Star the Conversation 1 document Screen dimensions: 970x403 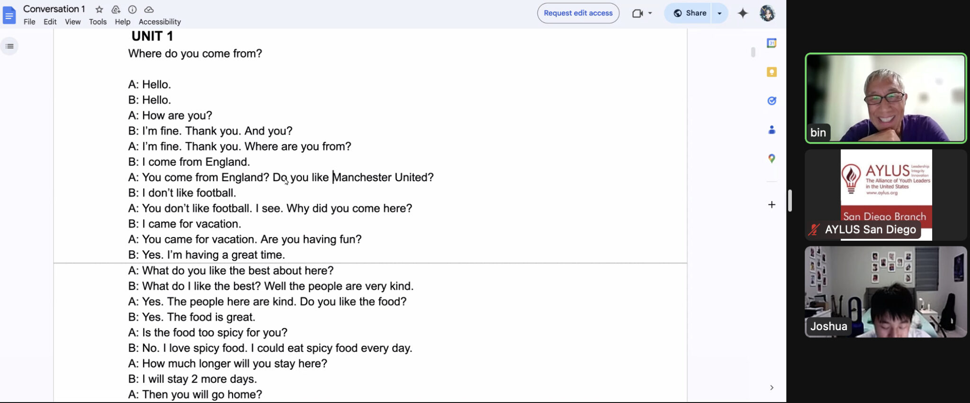tap(99, 9)
